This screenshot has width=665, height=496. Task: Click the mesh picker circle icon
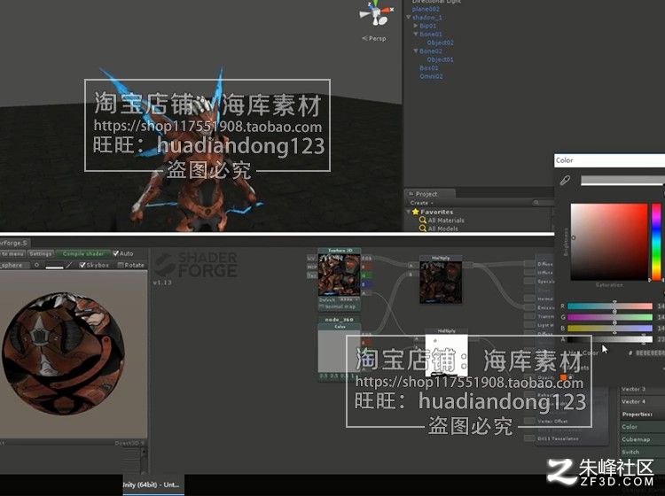37,265
